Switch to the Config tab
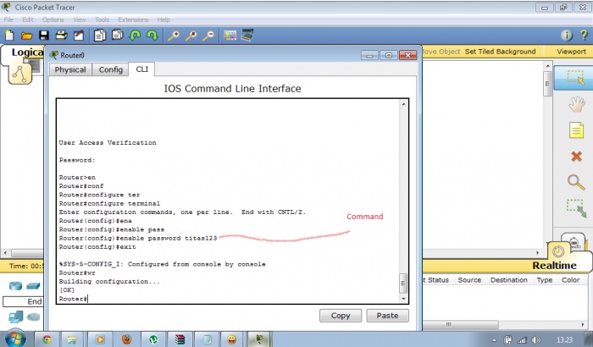 [111, 69]
